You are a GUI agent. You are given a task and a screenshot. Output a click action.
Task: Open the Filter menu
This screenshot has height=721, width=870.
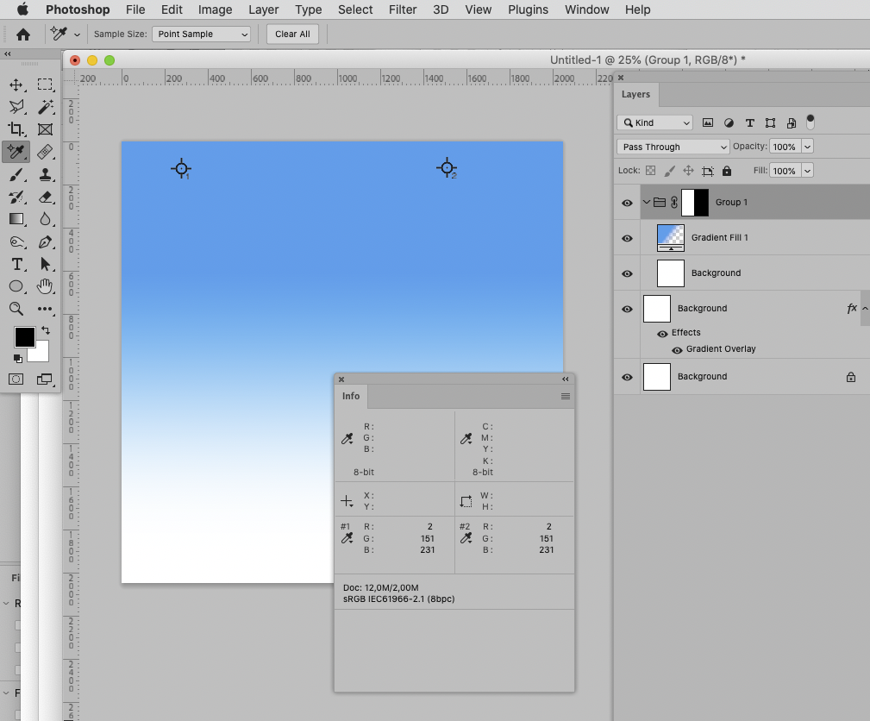pos(402,9)
